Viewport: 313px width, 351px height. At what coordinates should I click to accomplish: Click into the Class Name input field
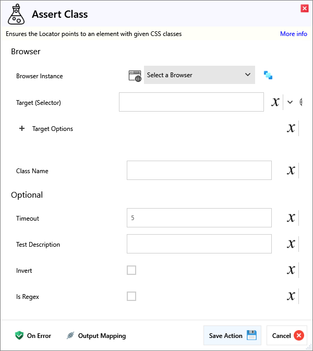point(199,171)
